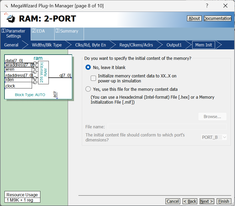Viewport: 235px width, 206px height.
Task: Click the ram block diagram preview
Action: (38, 77)
